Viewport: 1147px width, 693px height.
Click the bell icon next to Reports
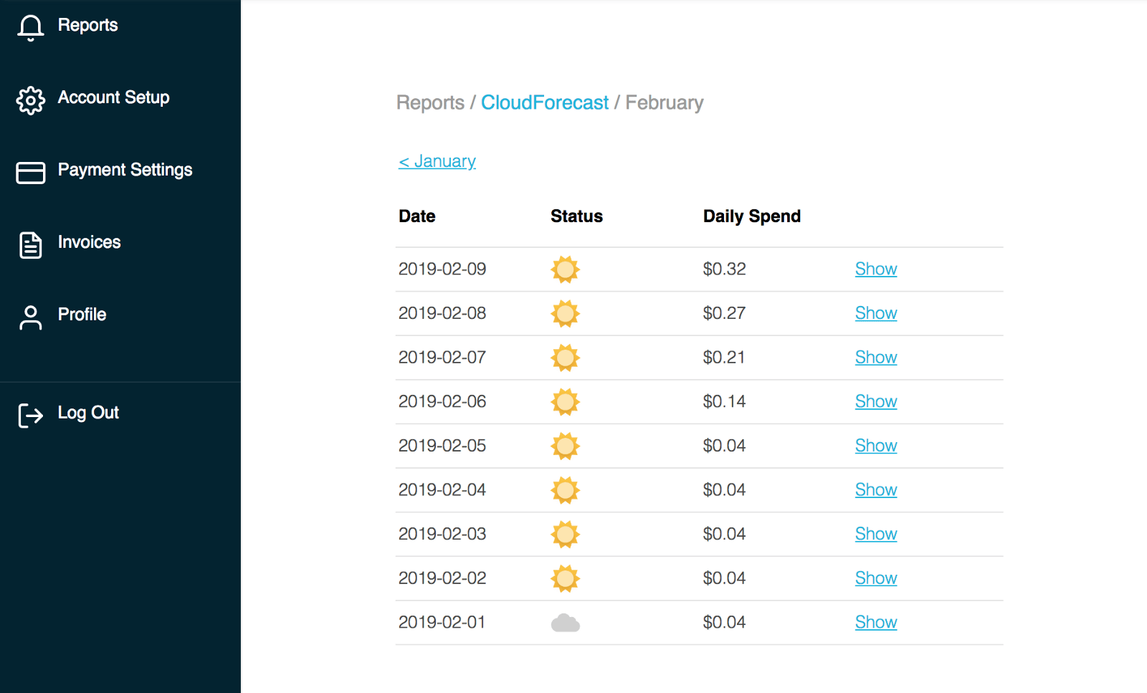click(30, 27)
